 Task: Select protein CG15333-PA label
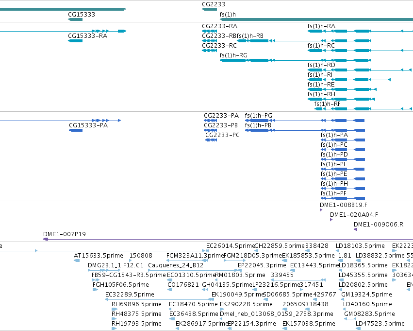(88, 125)
